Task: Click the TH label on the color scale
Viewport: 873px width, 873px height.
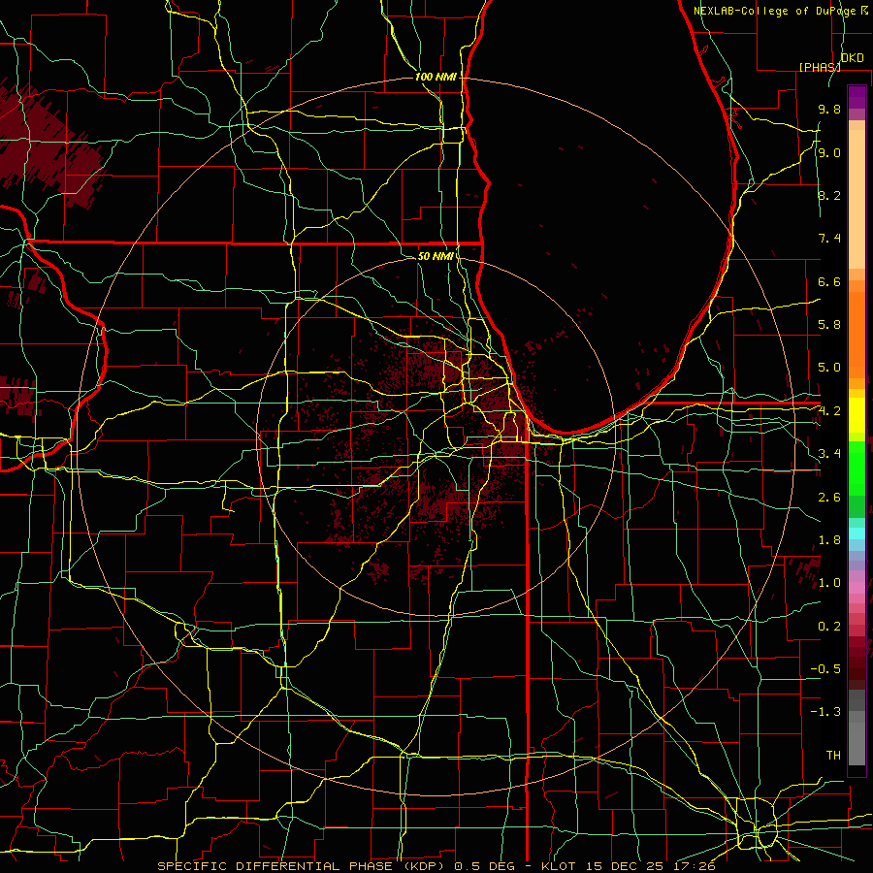Action: [x=833, y=756]
